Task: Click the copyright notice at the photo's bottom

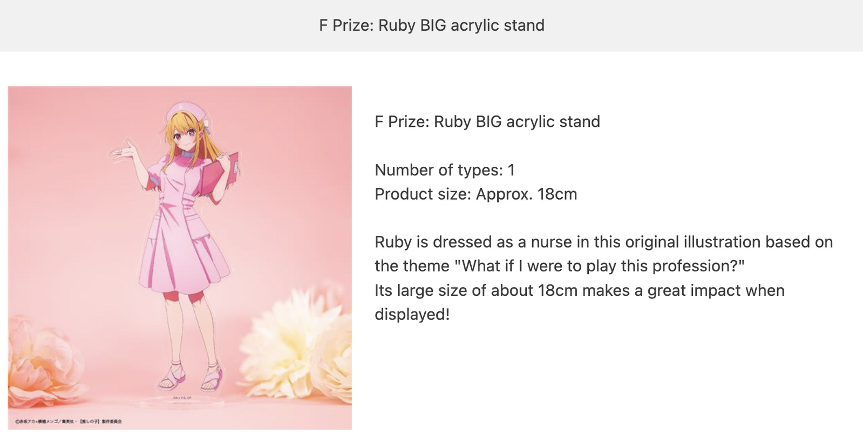Action: click(x=68, y=421)
